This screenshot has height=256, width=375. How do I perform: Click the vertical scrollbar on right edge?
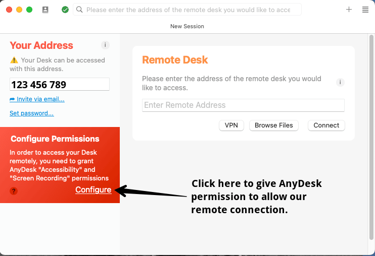pos(371,137)
